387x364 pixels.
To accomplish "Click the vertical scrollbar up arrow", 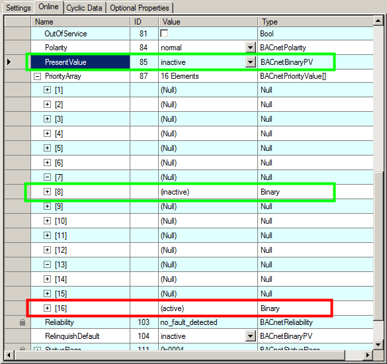I will click(378, 21).
